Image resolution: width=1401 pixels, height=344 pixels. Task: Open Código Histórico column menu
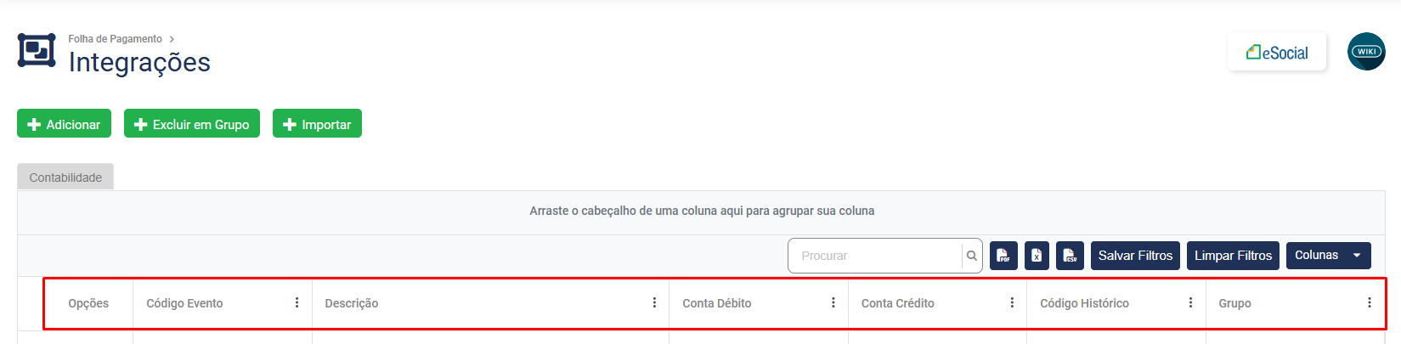click(x=1190, y=302)
